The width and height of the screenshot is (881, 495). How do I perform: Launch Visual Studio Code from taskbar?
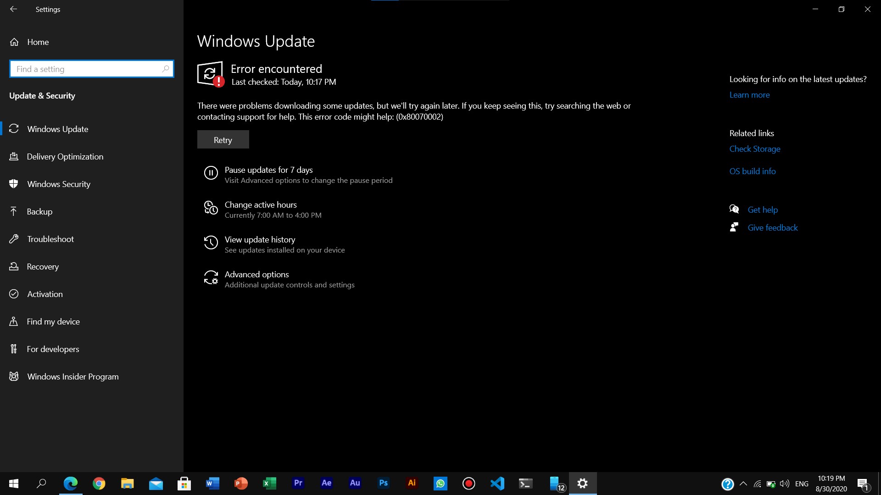497,484
